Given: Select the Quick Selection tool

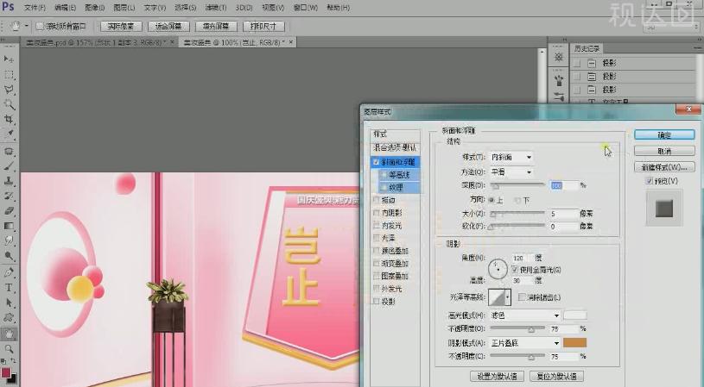Looking at the screenshot, I should coord(8,104).
